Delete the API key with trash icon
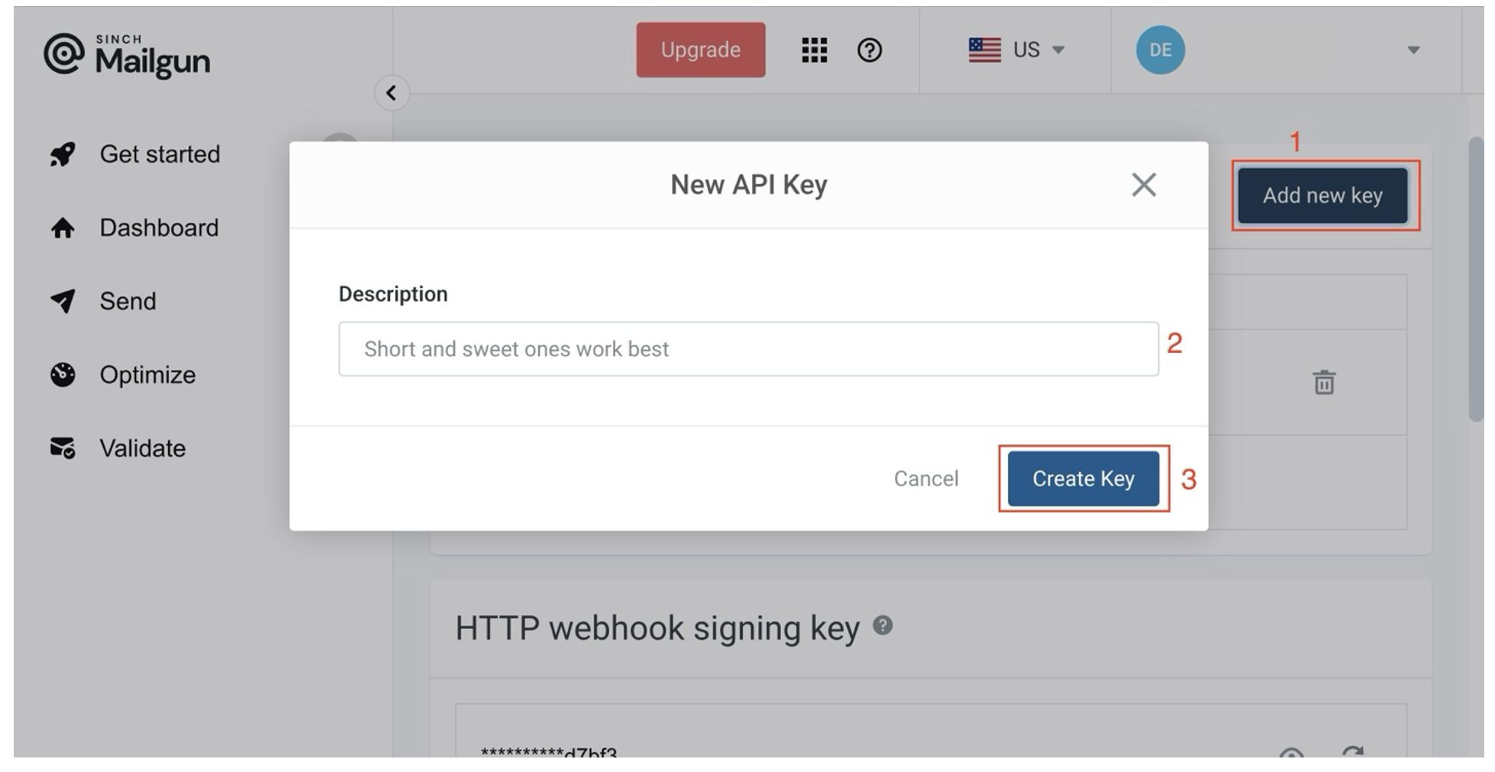The height and width of the screenshot is (772, 1495). [x=1324, y=381]
